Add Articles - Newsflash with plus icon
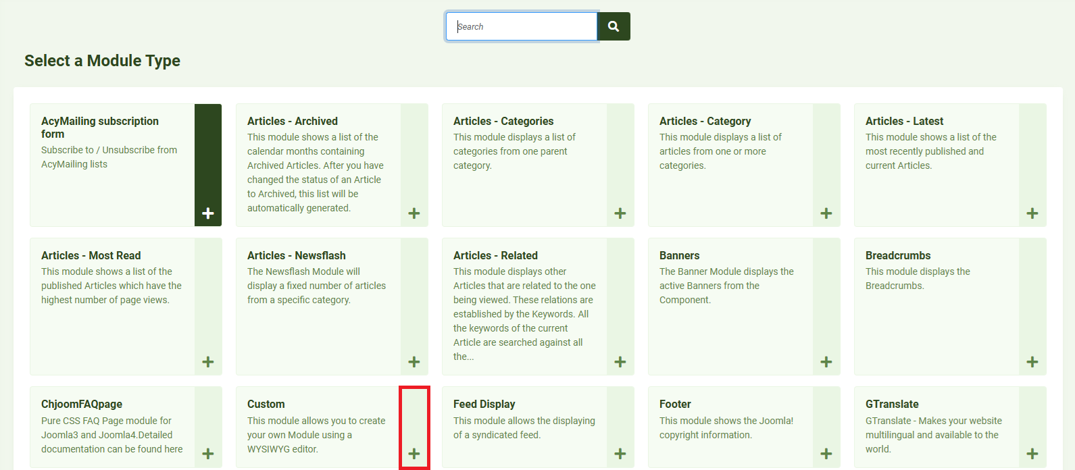This screenshot has height=470, width=1075. click(414, 362)
